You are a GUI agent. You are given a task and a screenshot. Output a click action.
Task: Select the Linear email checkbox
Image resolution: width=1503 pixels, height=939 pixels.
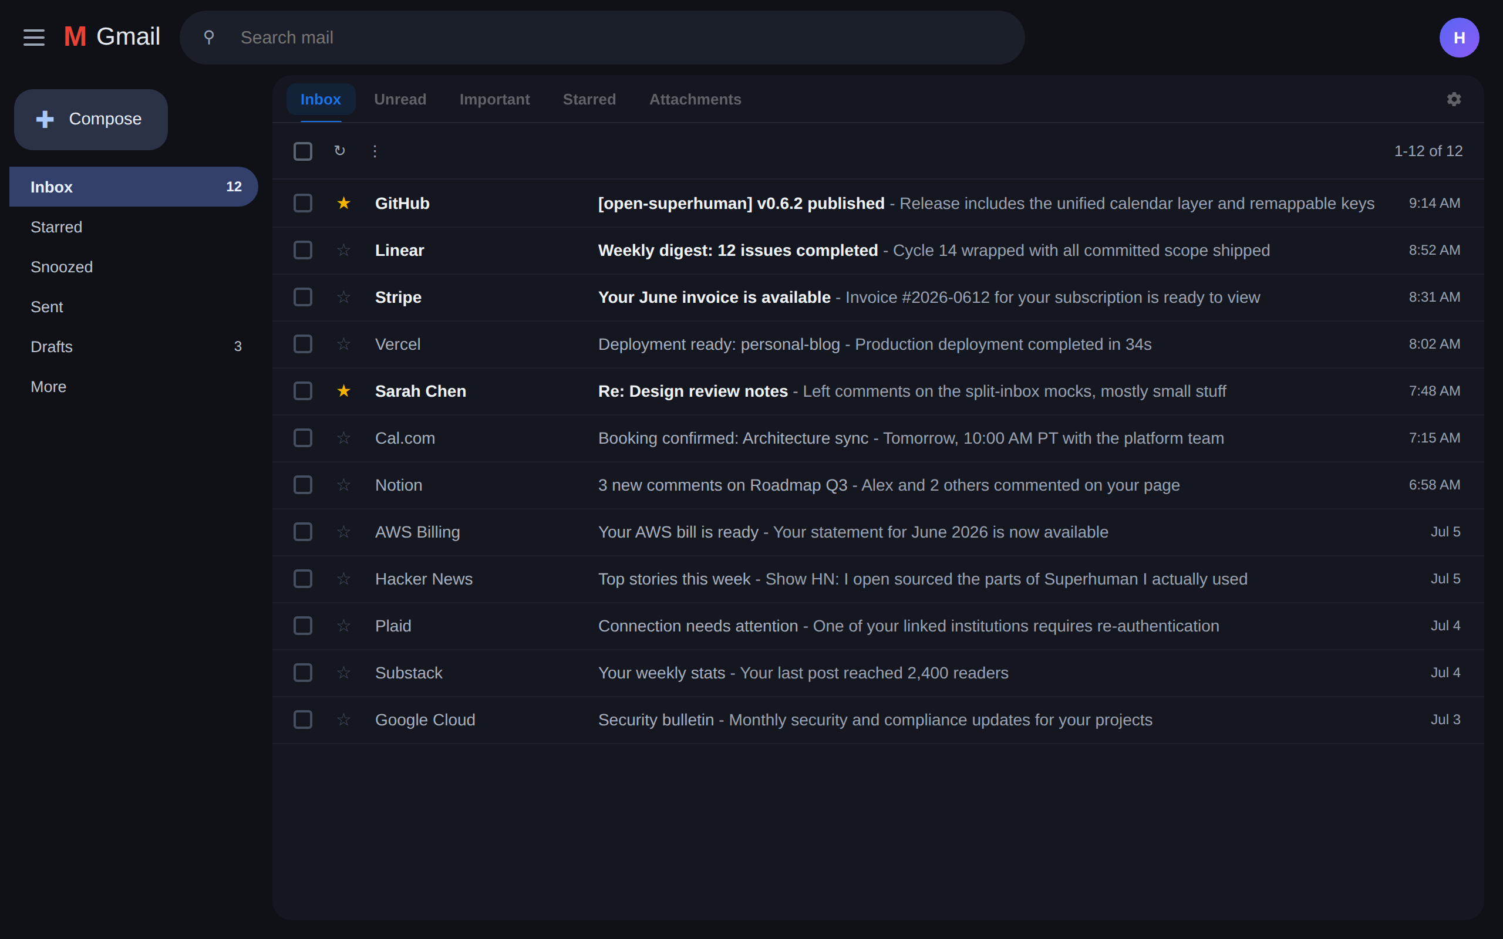(302, 250)
